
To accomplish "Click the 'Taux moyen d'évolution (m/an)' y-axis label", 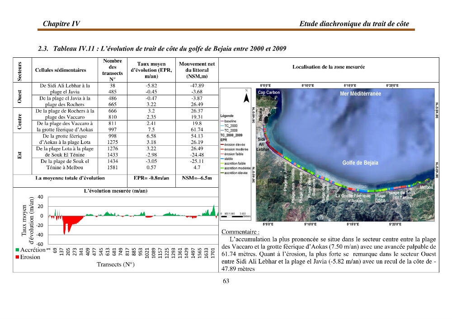I will point(28,221).
